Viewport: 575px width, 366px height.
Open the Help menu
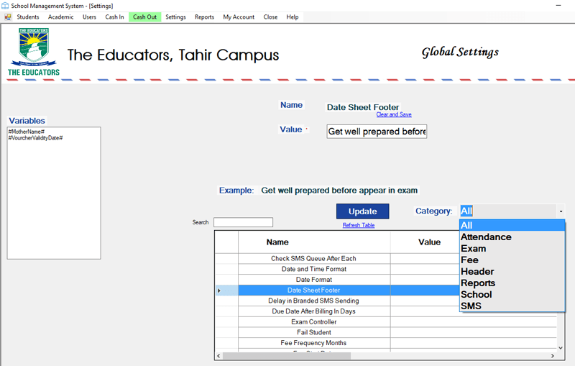click(293, 17)
